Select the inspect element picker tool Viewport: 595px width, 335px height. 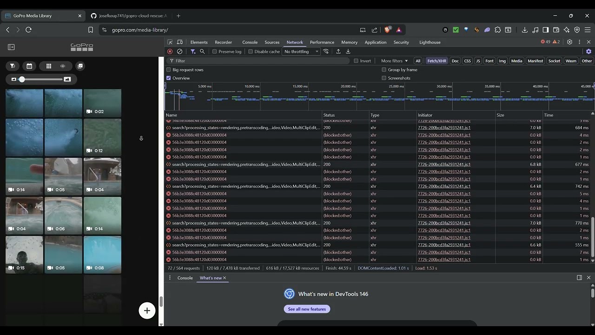(170, 42)
